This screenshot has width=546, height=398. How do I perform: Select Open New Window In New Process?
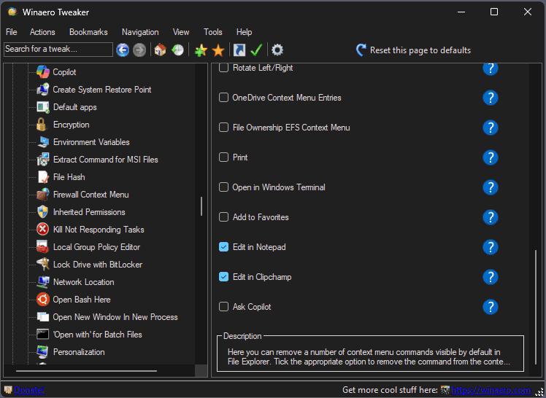pyautogui.click(x=115, y=317)
